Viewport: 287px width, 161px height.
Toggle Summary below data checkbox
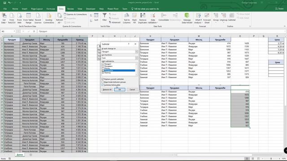tap(103, 85)
